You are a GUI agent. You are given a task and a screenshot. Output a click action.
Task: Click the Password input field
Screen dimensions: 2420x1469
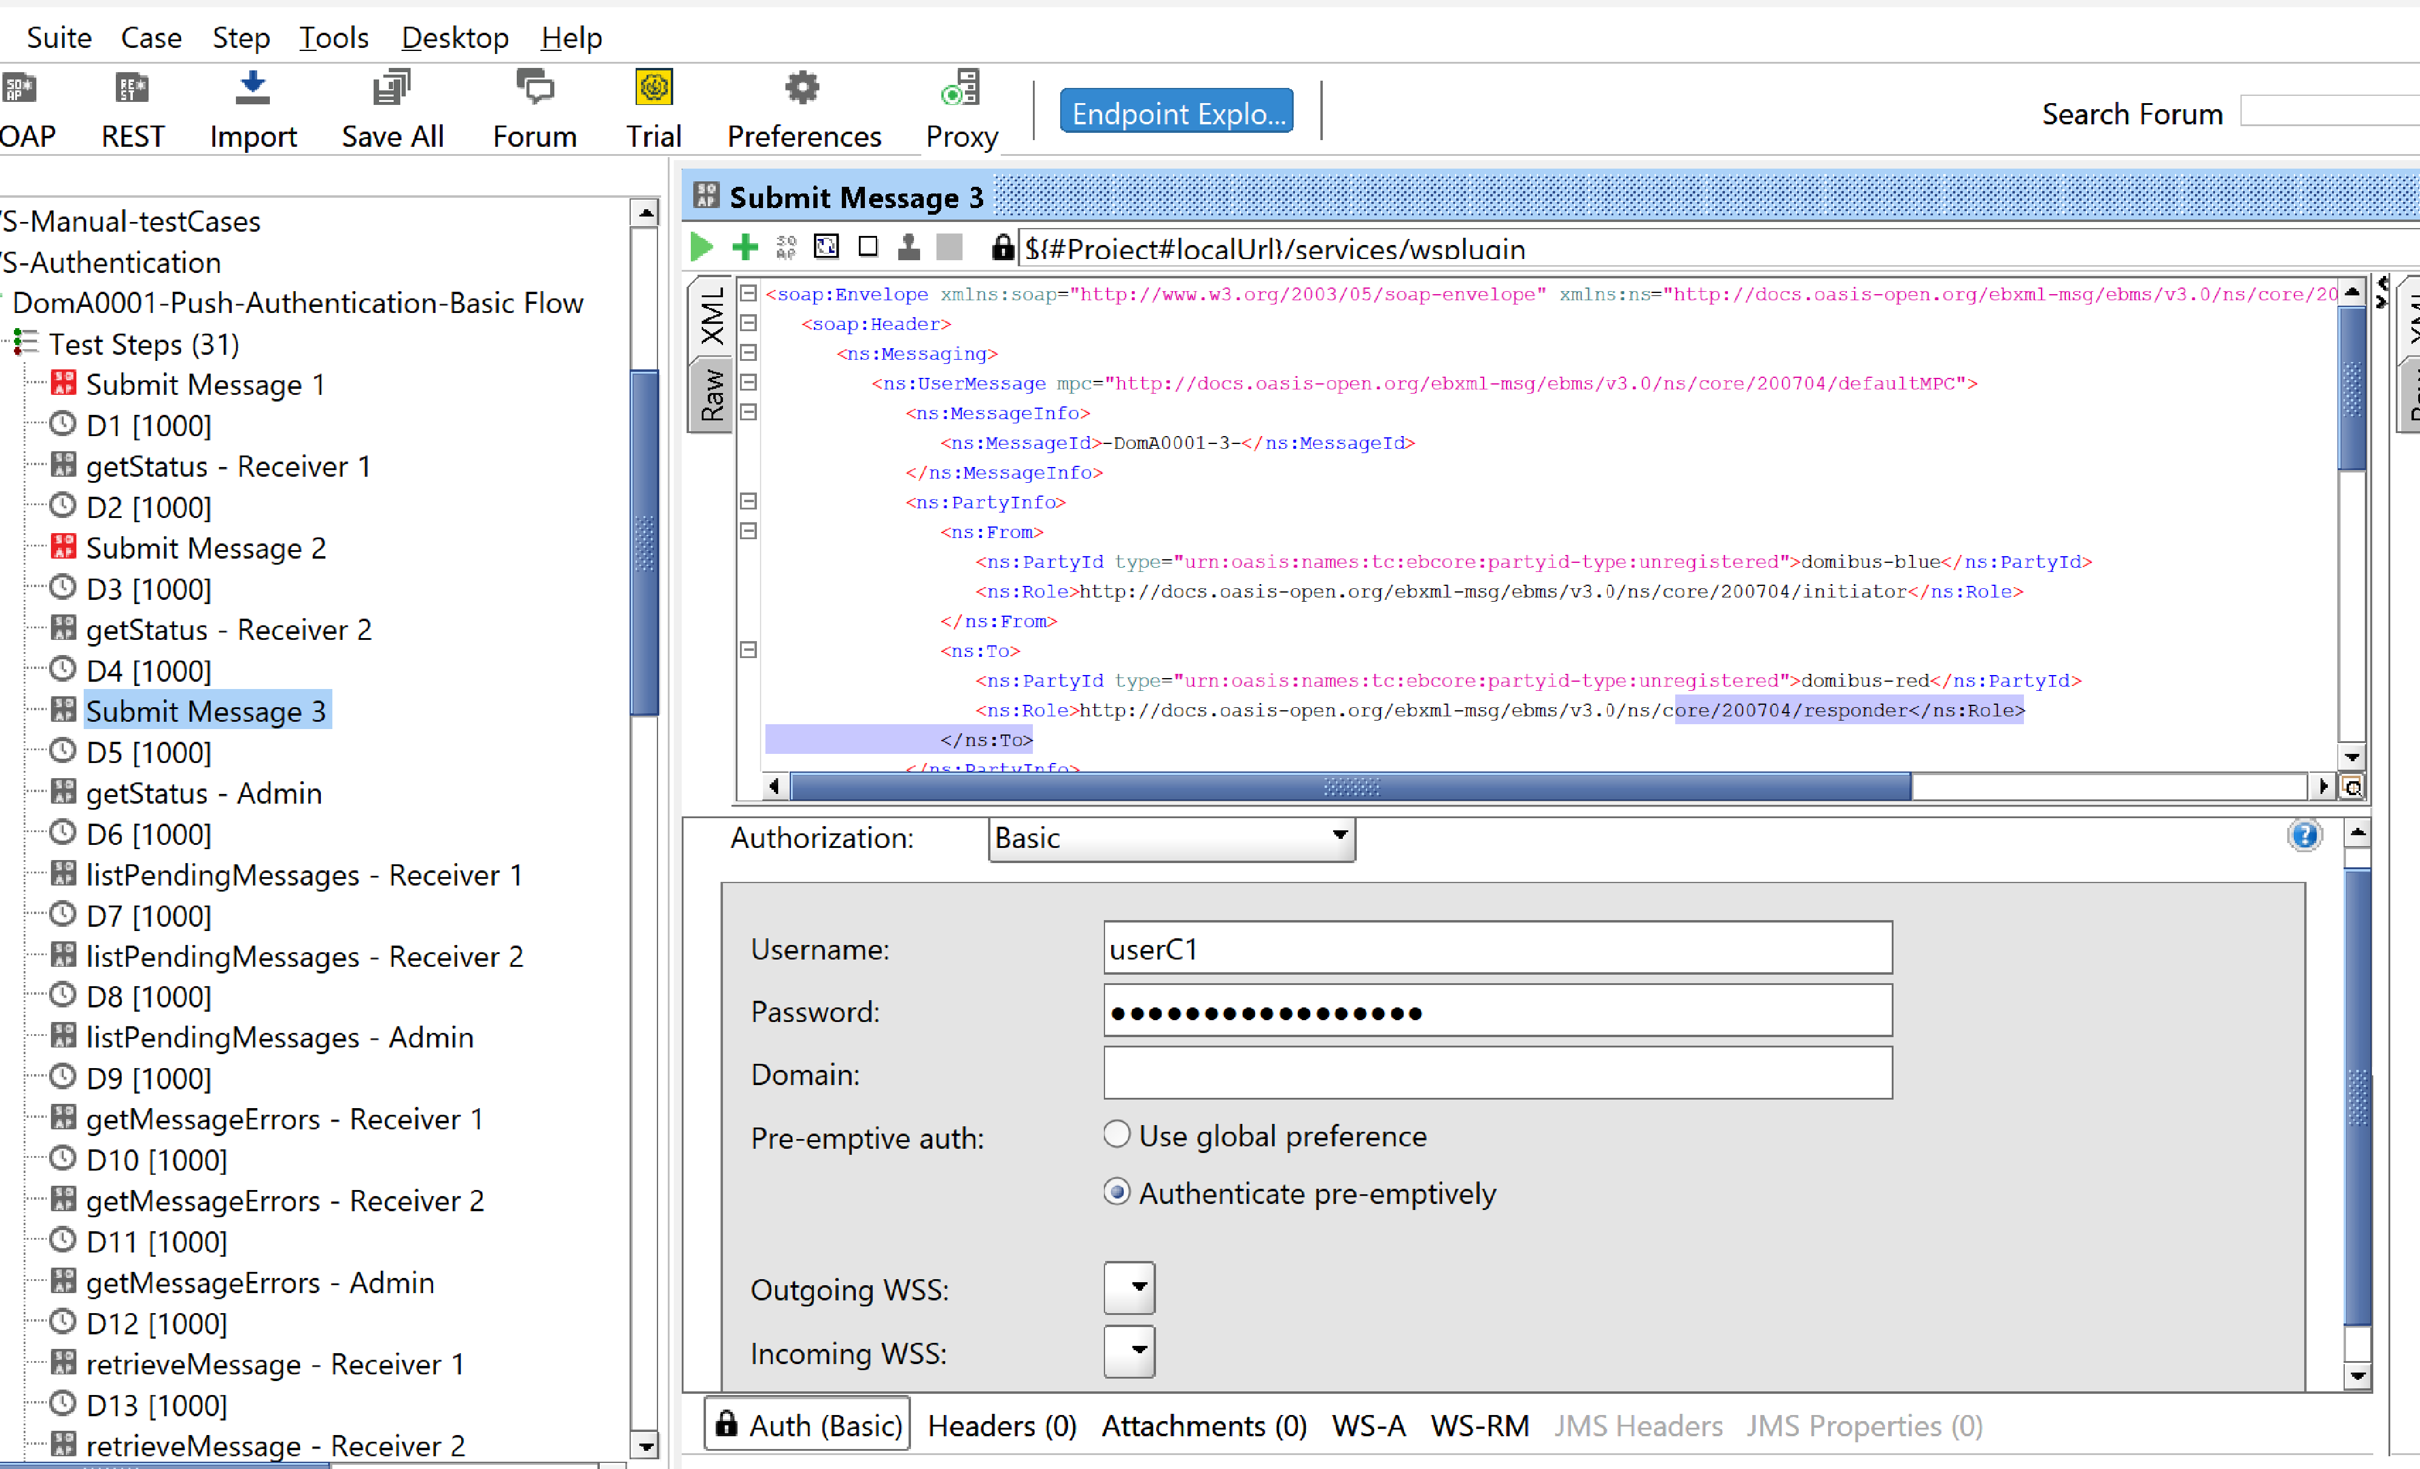pos(1497,1010)
